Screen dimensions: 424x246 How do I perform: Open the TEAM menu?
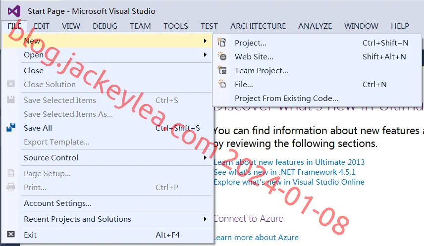(140, 26)
